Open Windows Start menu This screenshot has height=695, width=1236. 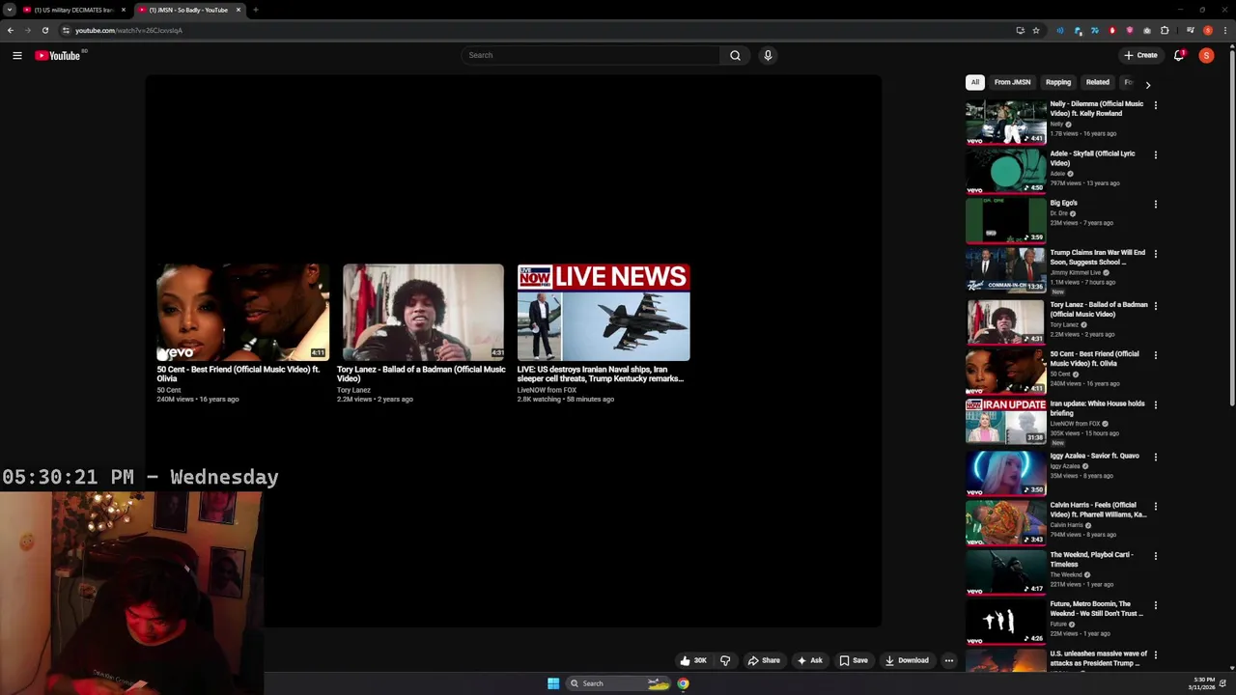pyautogui.click(x=553, y=683)
